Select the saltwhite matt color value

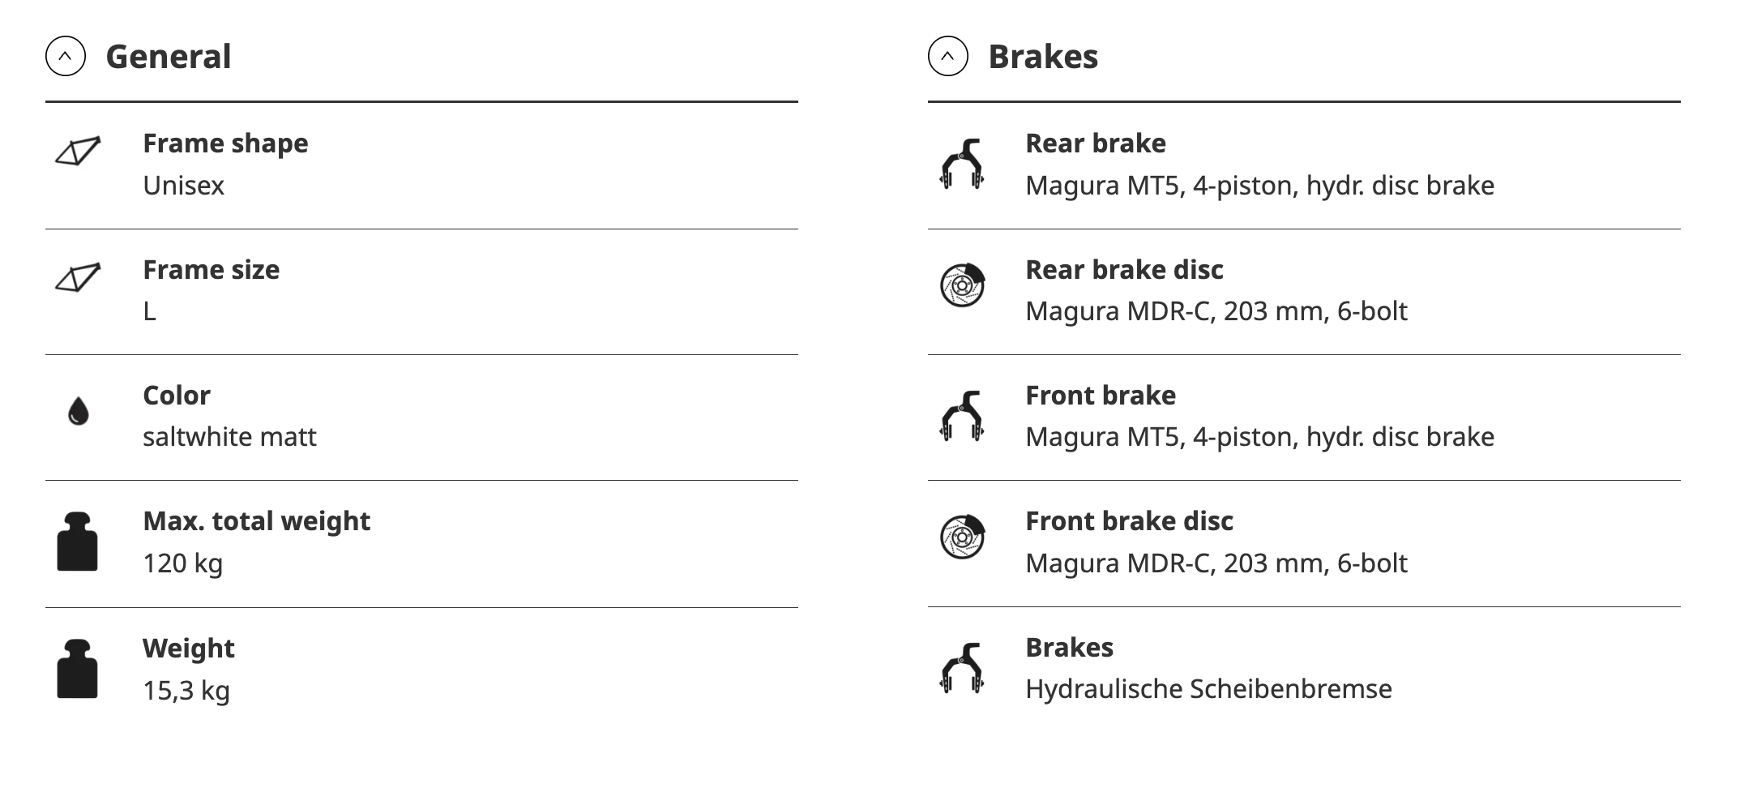pos(229,437)
